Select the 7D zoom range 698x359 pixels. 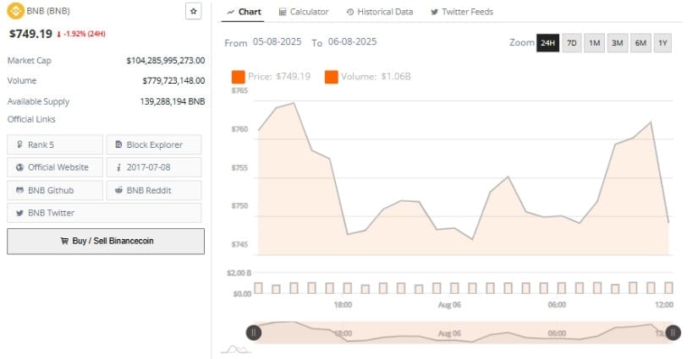[x=572, y=43]
